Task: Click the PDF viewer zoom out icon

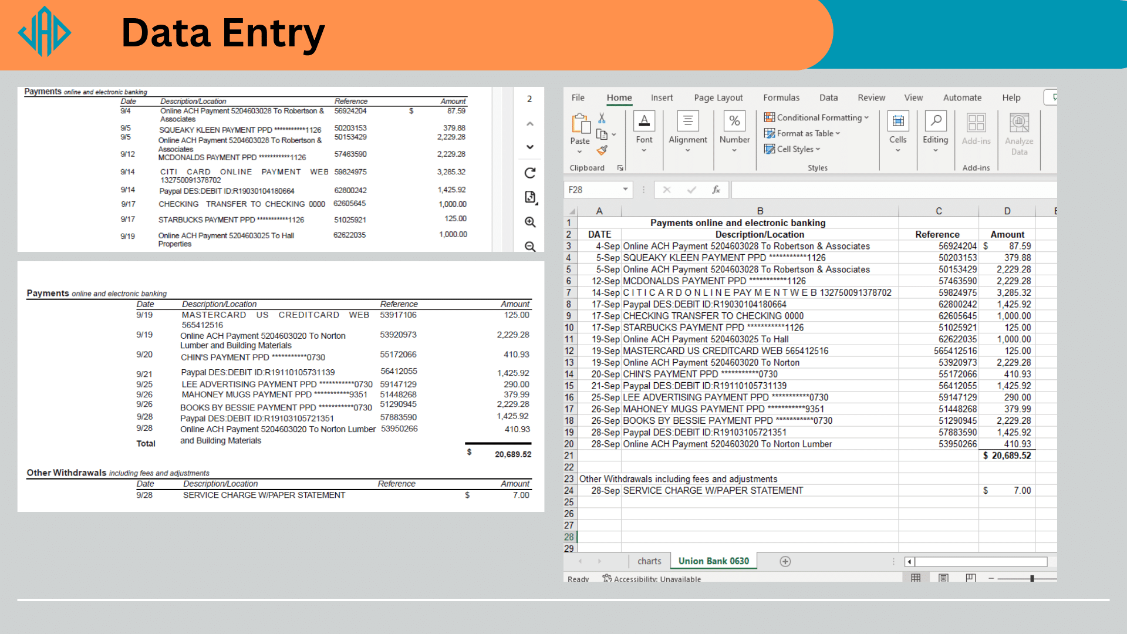Action: (x=530, y=247)
